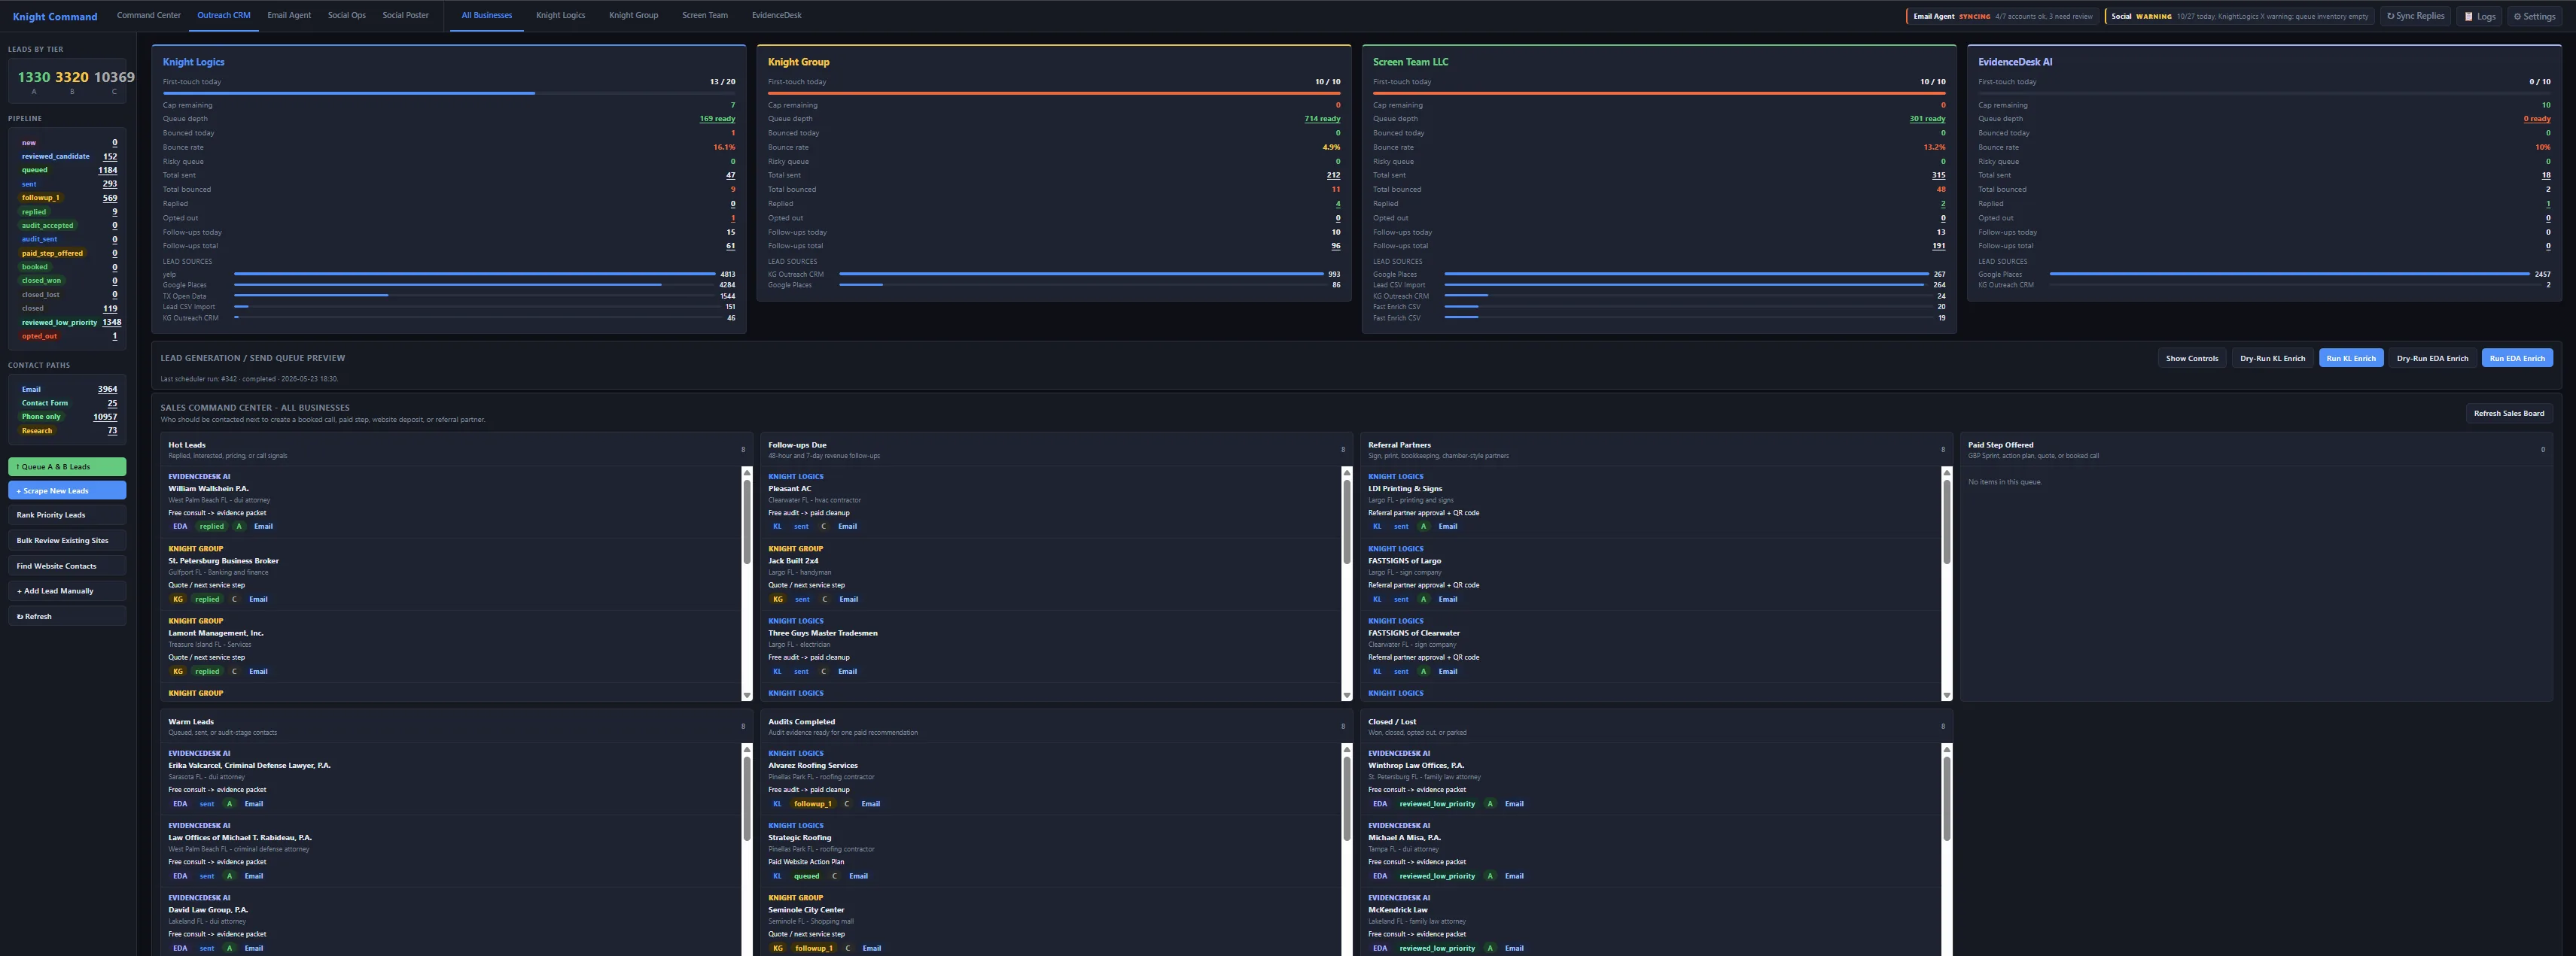Click the Knight Command logo title

[55, 17]
